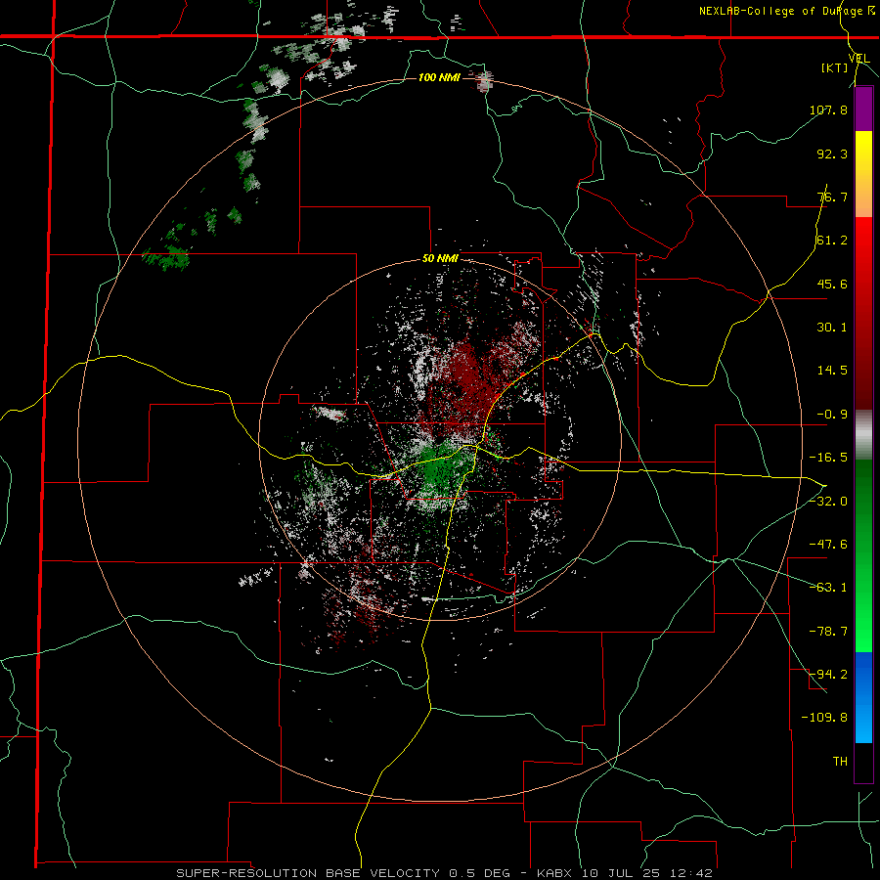Viewport: 880px width, 880px height.
Task: Click the 92.3 velocity scale value
Action: [x=832, y=154]
